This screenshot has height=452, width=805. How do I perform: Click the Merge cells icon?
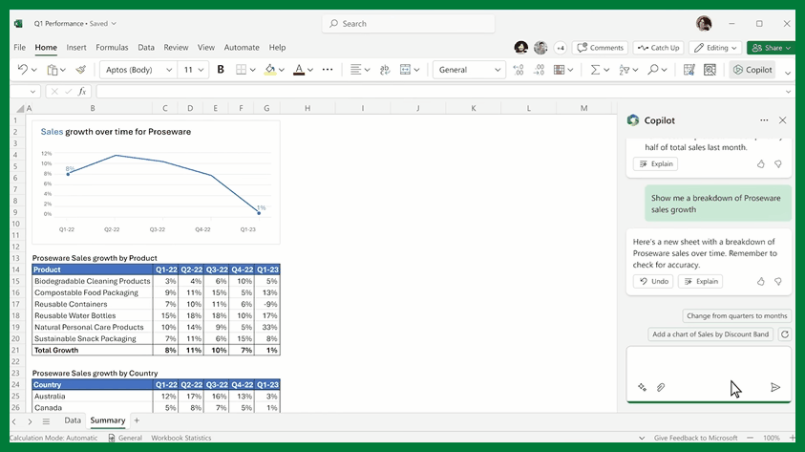click(405, 70)
